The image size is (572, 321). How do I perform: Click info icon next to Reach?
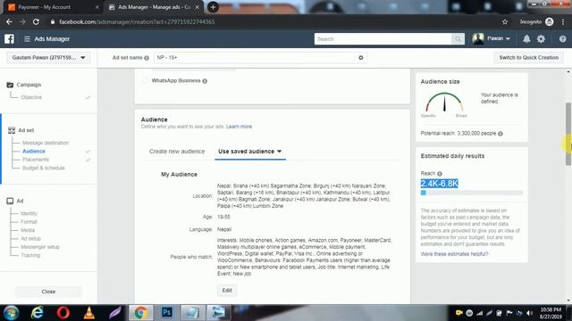[440, 174]
